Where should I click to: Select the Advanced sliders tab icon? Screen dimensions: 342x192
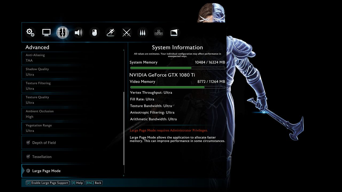click(x=62, y=33)
